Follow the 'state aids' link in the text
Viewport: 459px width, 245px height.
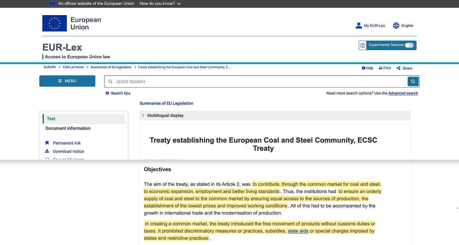(x=298, y=231)
